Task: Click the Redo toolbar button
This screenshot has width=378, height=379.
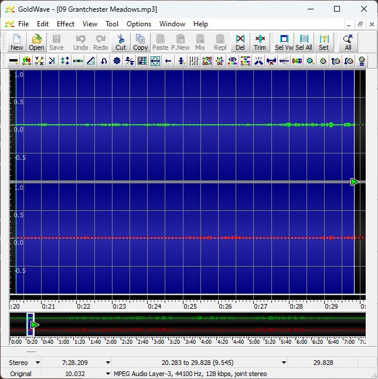Action: [100, 43]
